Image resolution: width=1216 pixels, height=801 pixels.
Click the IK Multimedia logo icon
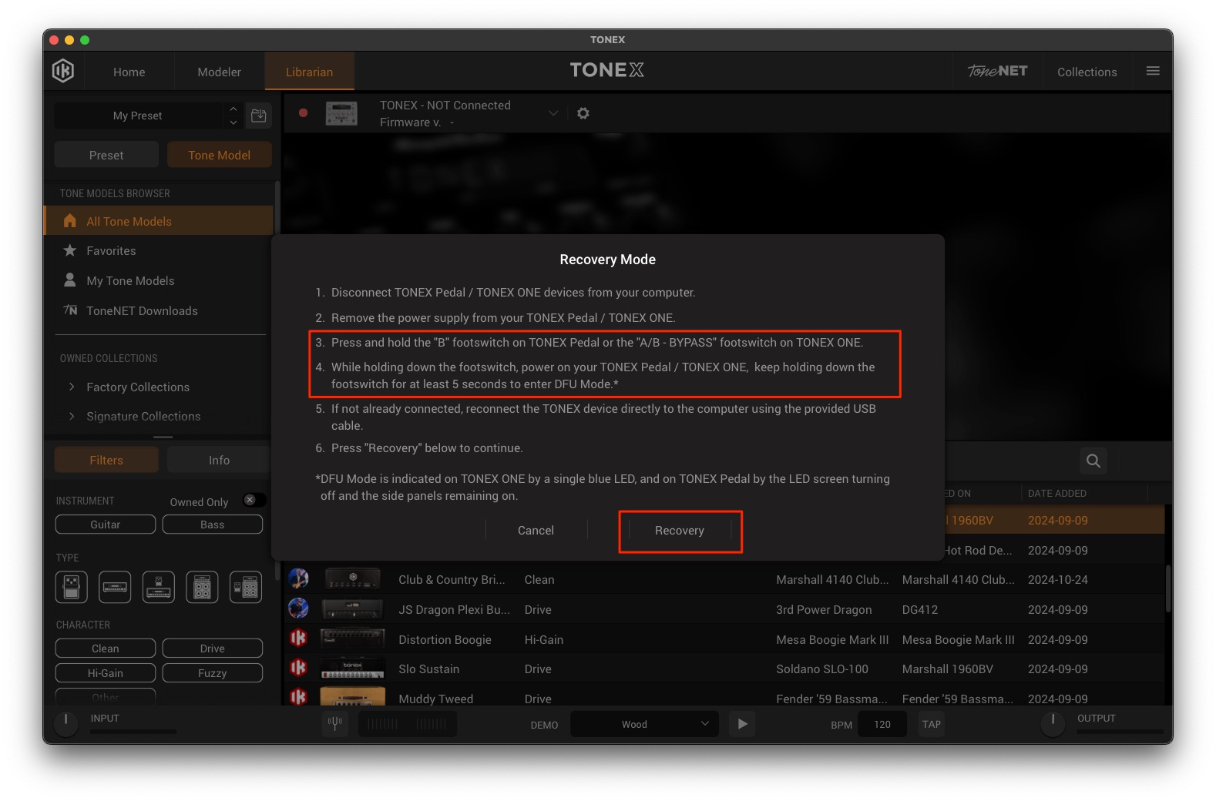[x=63, y=72]
